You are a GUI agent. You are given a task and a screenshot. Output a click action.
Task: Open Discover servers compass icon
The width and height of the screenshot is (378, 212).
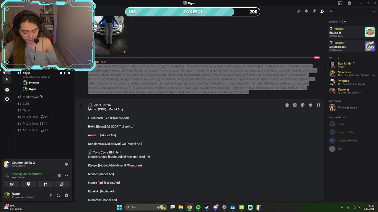pos(7,99)
